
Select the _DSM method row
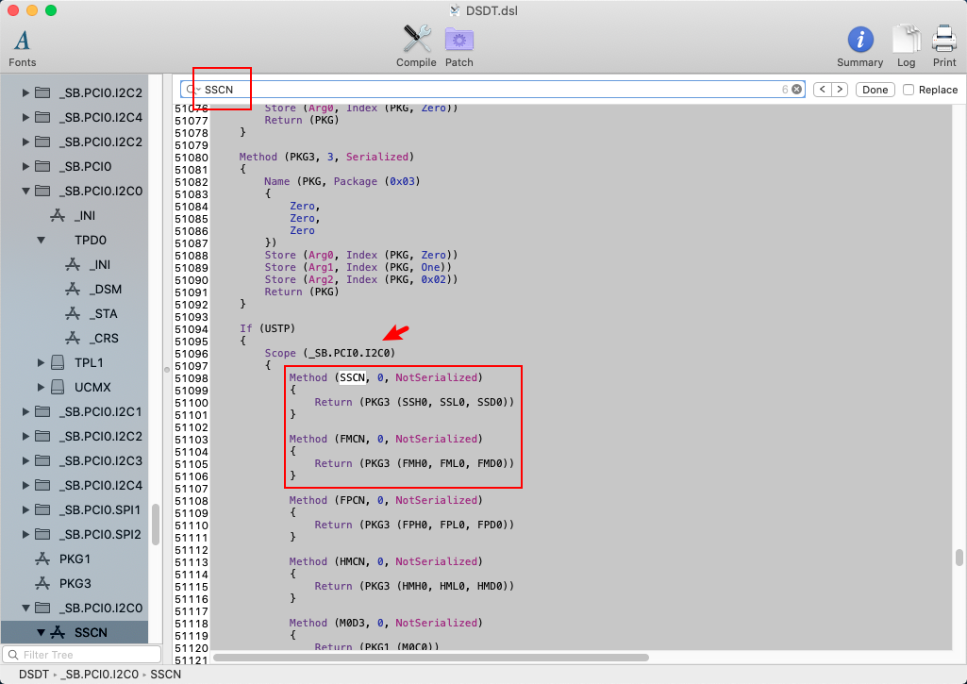(x=75, y=290)
